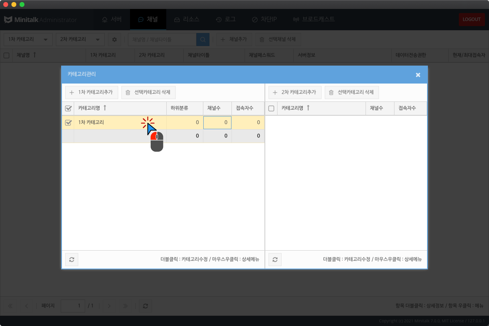The image size is (489, 326).
Task: Refresh the right category list
Action: tap(275, 260)
